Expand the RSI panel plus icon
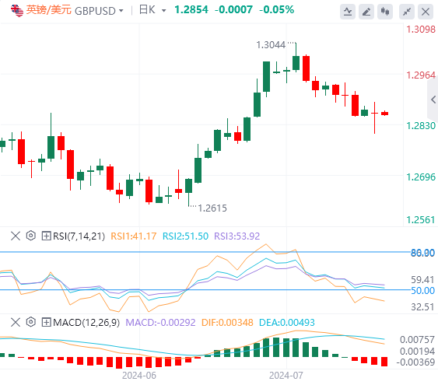This screenshot has height=385, width=438. pos(46,236)
